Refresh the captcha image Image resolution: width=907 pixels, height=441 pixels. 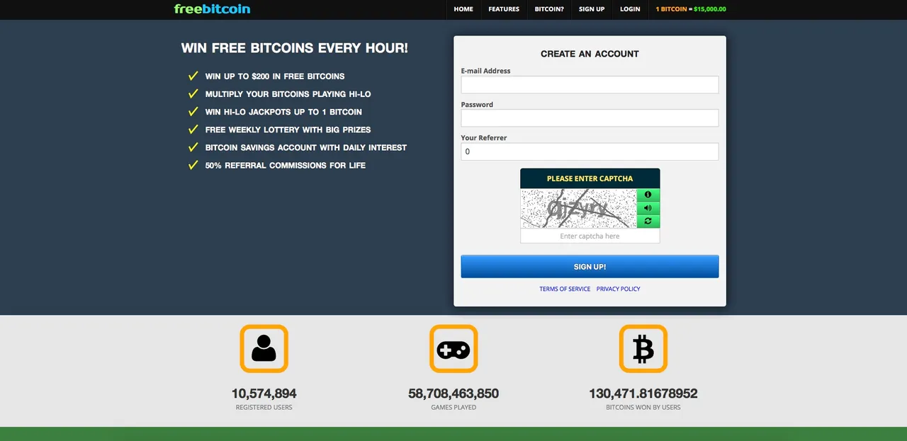tap(648, 222)
